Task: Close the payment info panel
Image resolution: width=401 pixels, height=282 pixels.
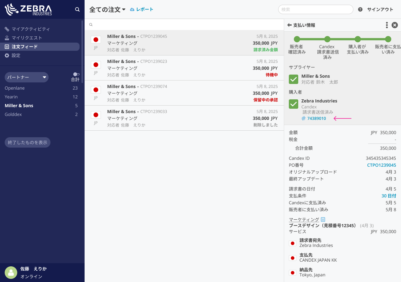Action: 395,25
